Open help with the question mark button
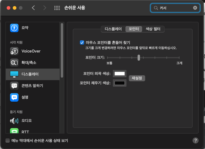 [196, 141]
